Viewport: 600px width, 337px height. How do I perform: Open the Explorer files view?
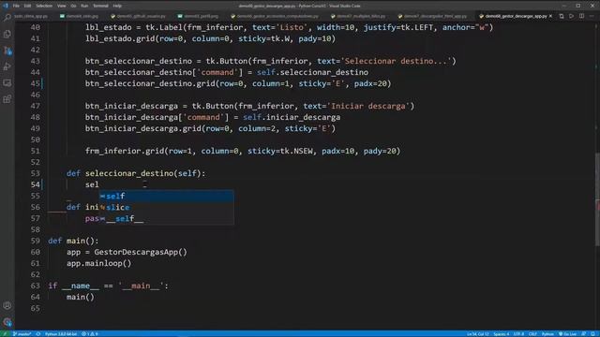pyautogui.click(x=7, y=34)
